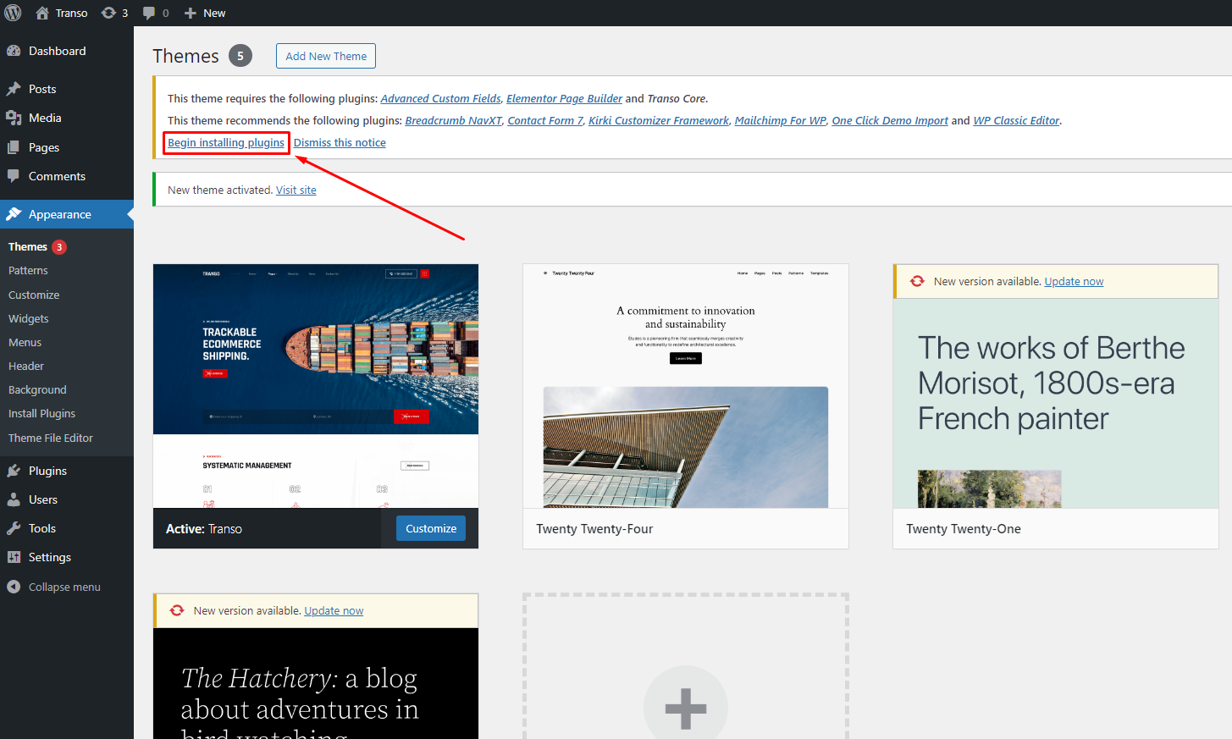Open Pages menu

[x=44, y=147]
